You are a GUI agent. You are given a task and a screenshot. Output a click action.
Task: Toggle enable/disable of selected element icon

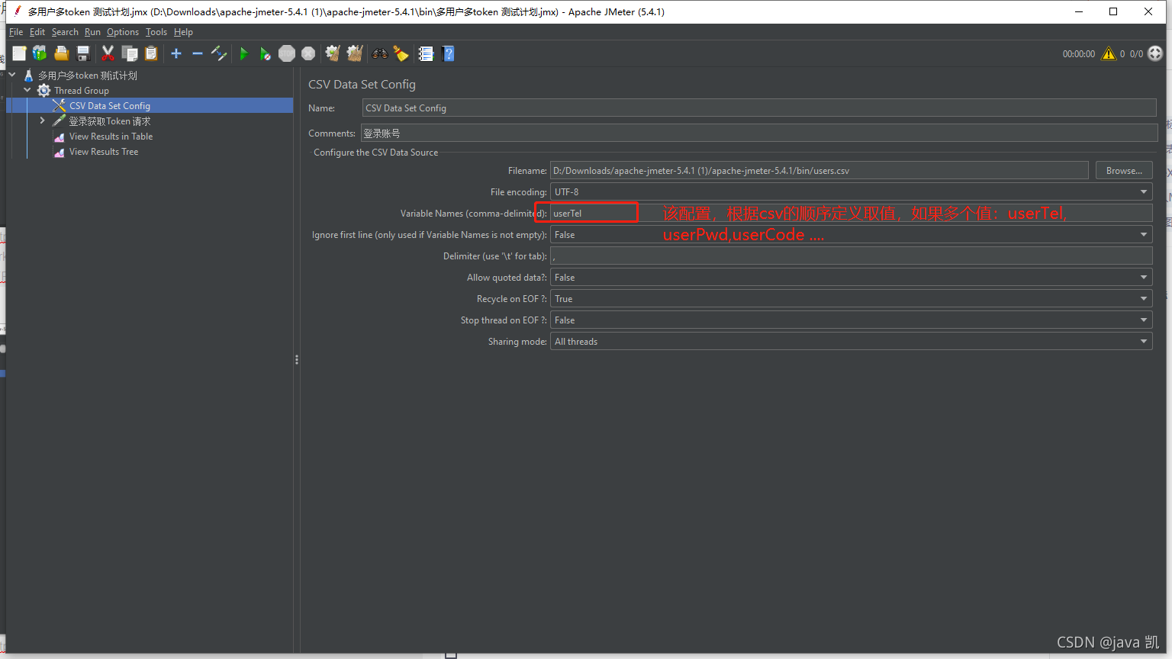click(219, 53)
